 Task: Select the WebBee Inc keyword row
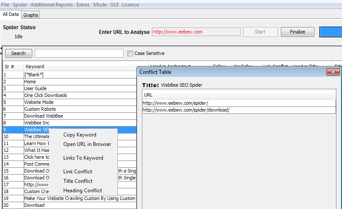pyautogui.click(x=70, y=123)
